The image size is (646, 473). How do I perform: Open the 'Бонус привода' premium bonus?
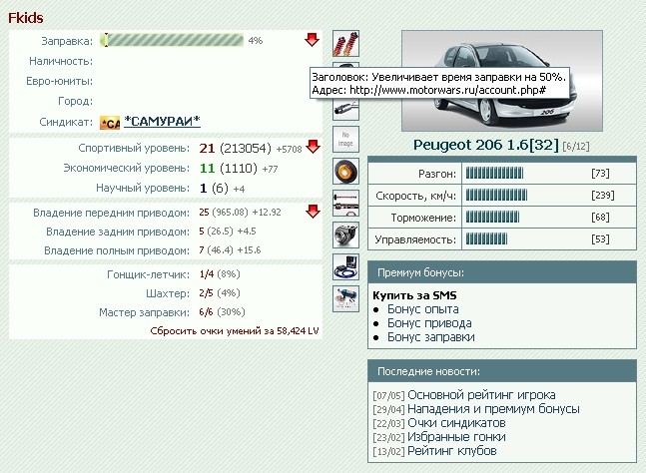tap(429, 323)
